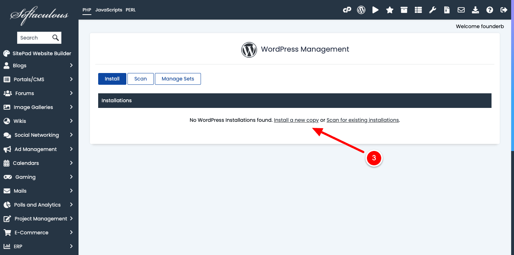
Task: Expand the Project Management chevron
Action: point(71,218)
